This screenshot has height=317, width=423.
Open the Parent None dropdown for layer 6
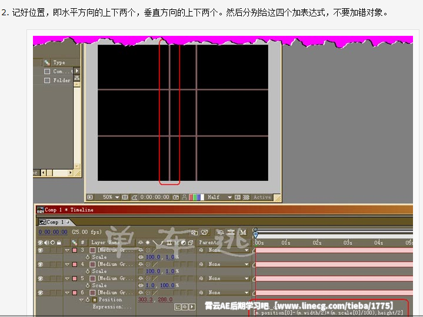(228, 292)
